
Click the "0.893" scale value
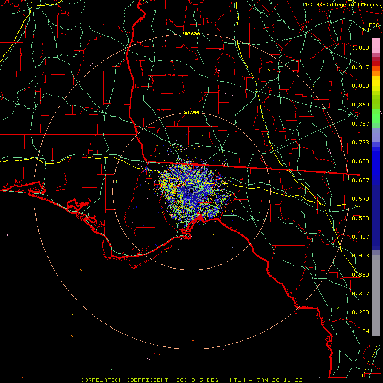coord(360,86)
